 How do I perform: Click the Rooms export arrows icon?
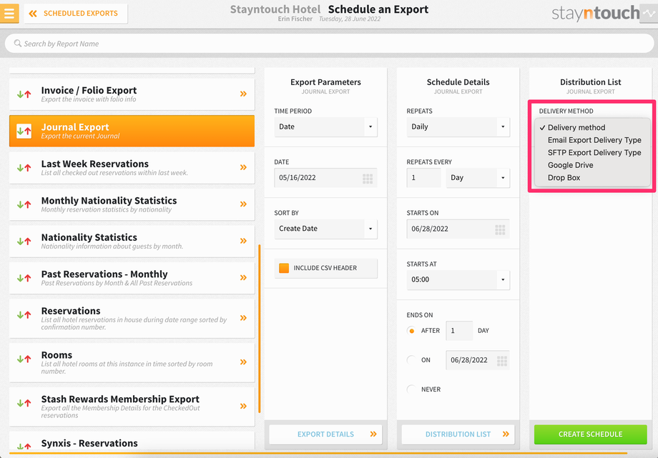click(24, 359)
